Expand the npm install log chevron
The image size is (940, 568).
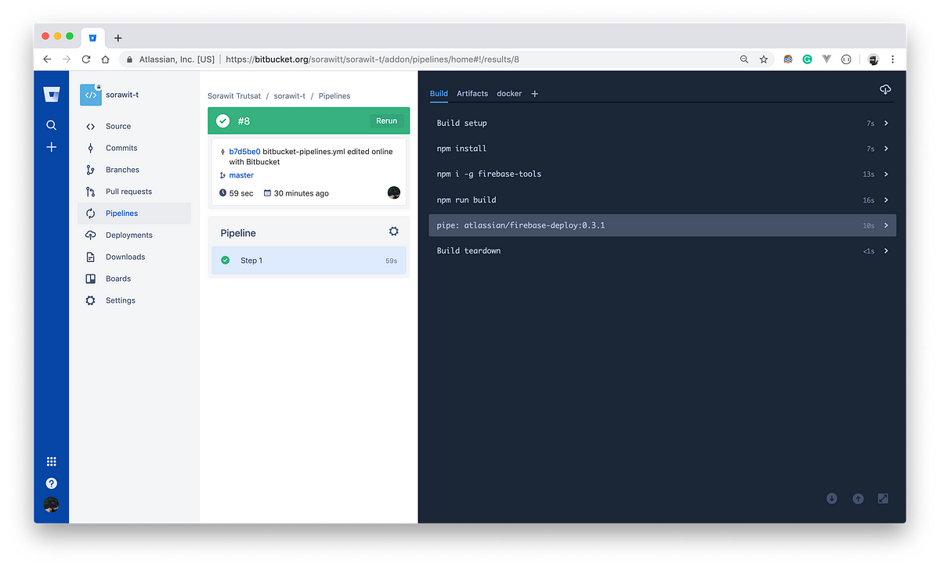tap(886, 149)
